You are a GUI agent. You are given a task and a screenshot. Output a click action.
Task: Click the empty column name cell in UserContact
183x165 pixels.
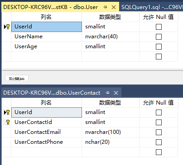coord(47,152)
